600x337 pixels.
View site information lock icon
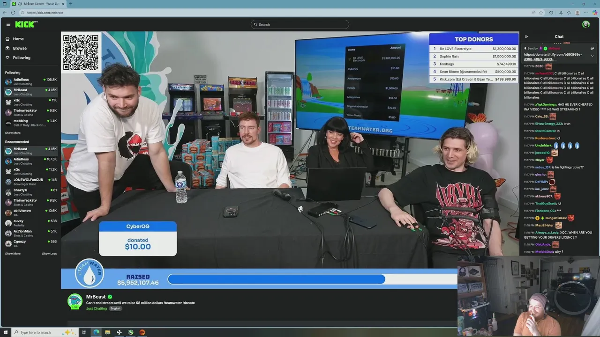(x=23, y=13)
